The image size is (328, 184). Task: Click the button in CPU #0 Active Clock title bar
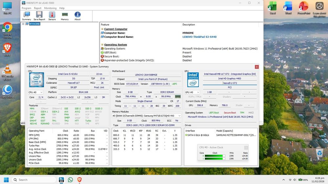tap(246, 148)
